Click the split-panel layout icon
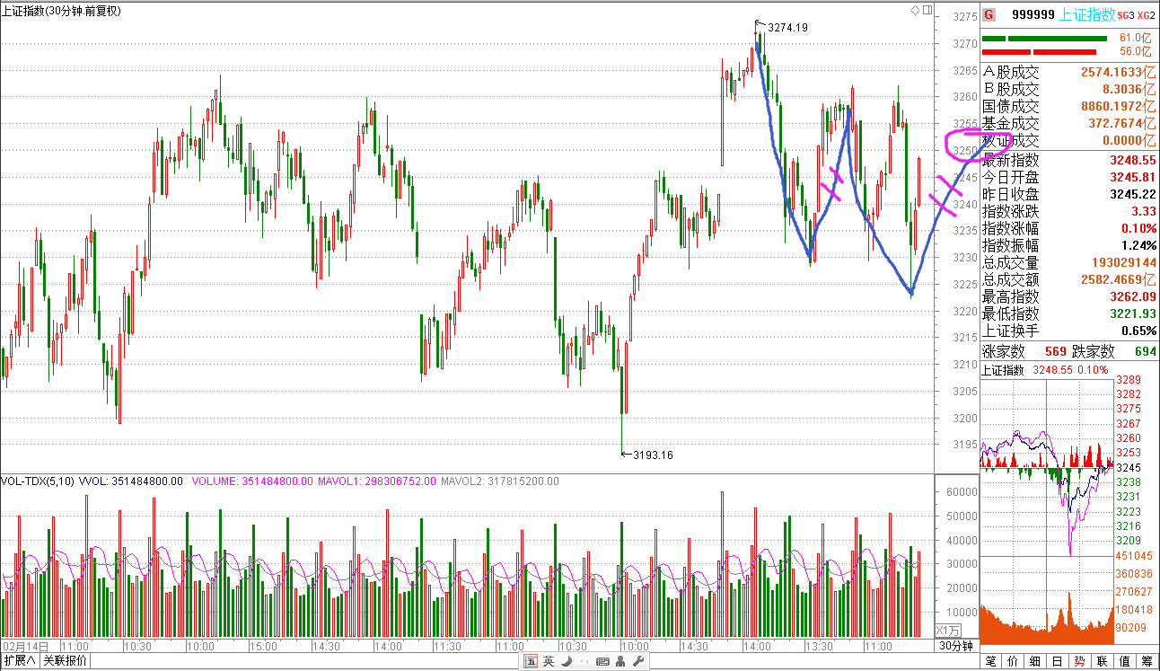 [x=927, y=11]
